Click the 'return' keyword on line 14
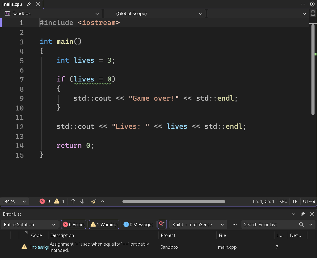Image resolution: width=317 pixels, height=258 pixels. pos(69,145)
